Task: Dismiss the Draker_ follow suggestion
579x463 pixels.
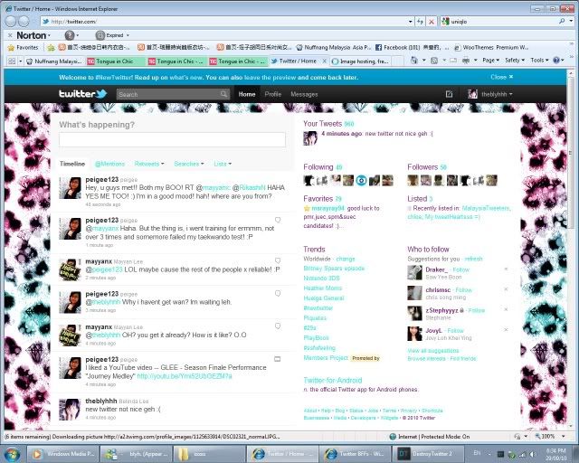Action: coord(506,269)
